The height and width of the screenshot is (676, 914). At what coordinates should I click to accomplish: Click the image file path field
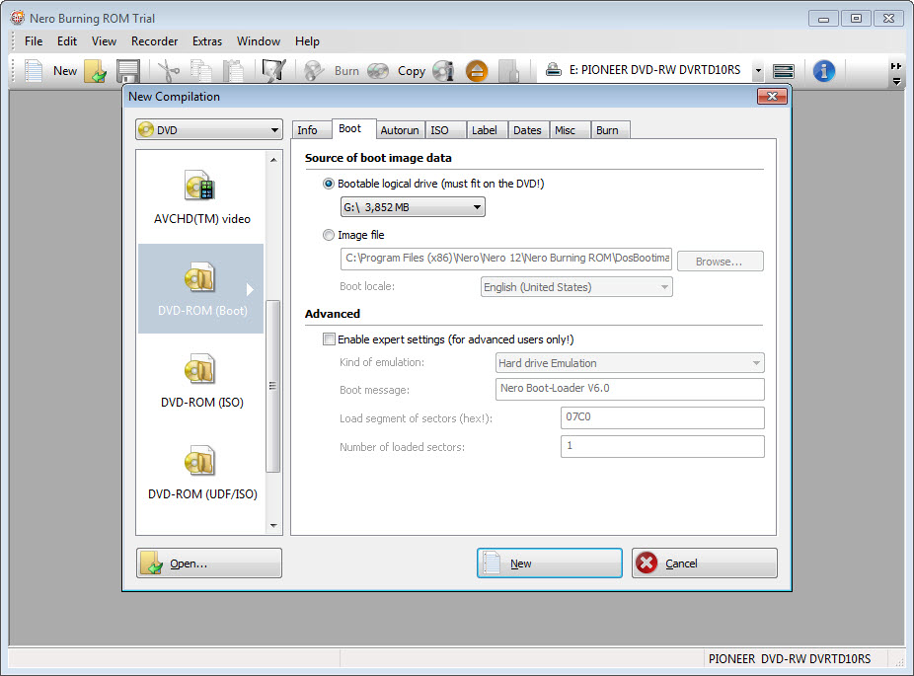[x=506, y=259]
